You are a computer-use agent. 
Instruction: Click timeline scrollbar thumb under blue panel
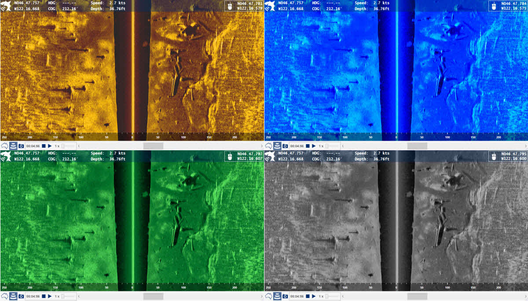[x=417, y=145]
